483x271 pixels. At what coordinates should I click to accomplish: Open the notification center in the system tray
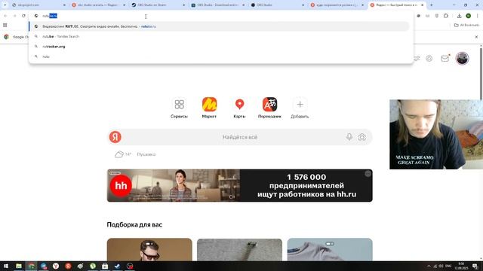[x=475, y=266]
